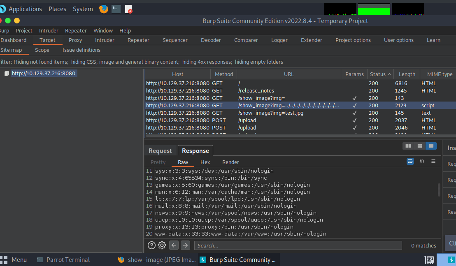Click inside the response Search field

[x=298, y=245]
